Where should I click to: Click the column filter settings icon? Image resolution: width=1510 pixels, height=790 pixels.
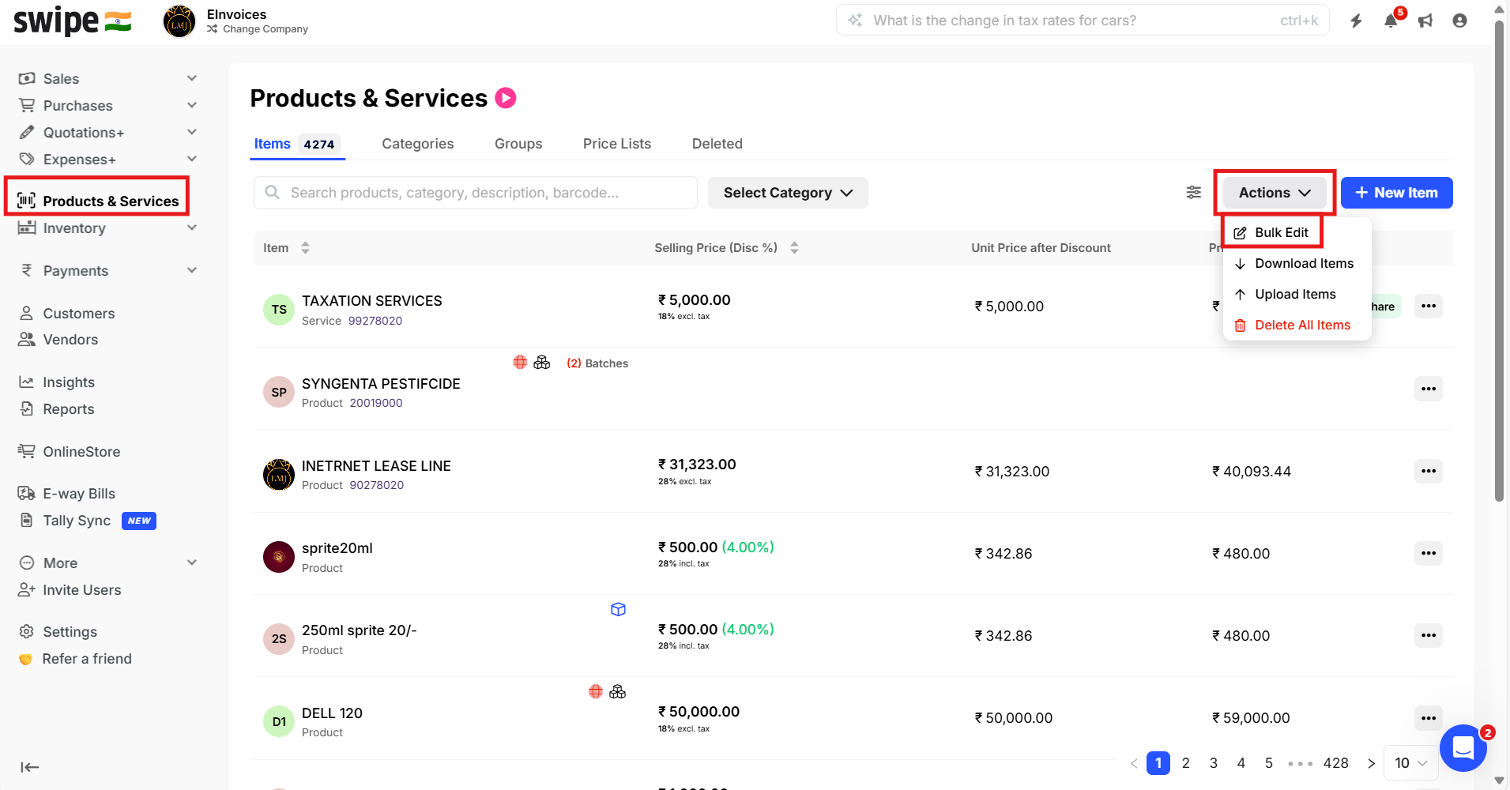[x=1193, y=193]
